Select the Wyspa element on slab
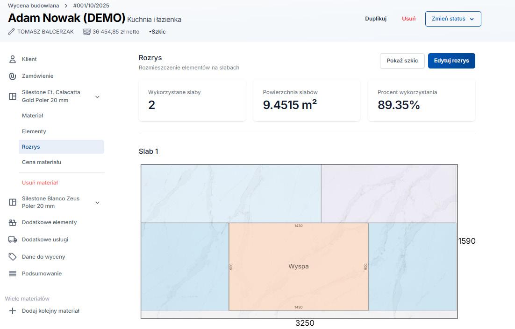 [x=298, y=267]
